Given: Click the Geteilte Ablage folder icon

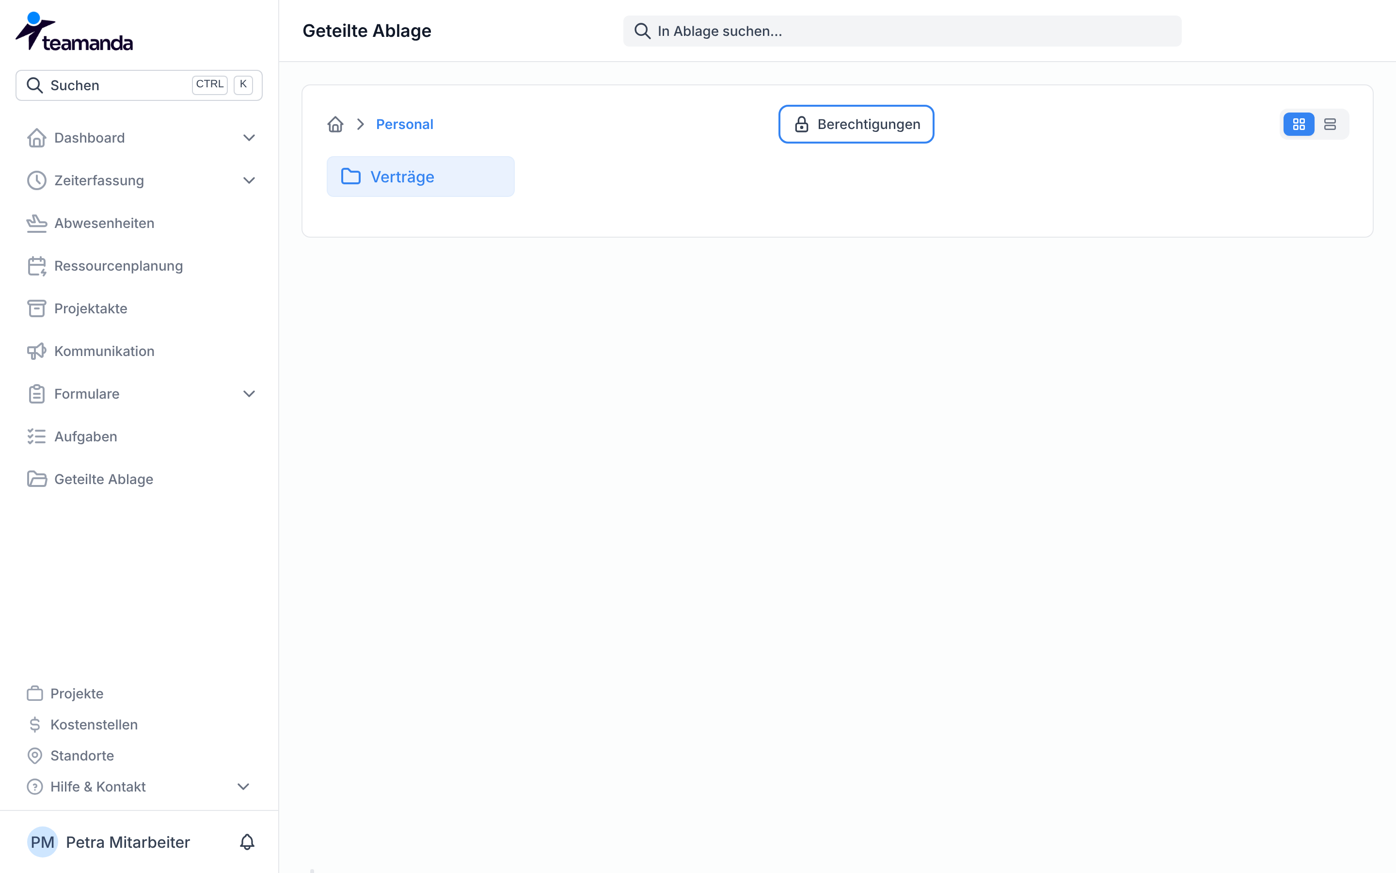Looking at the screenshot, I should click(36, 480).
